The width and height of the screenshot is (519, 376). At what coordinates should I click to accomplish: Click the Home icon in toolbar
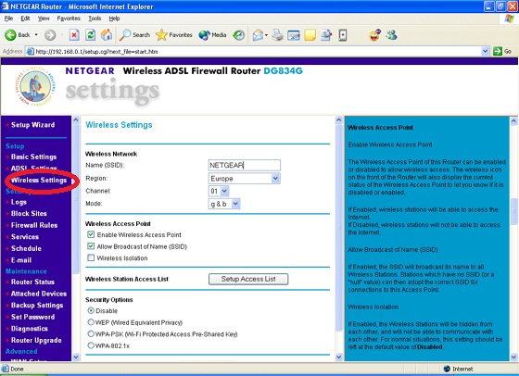click(107, 34)
